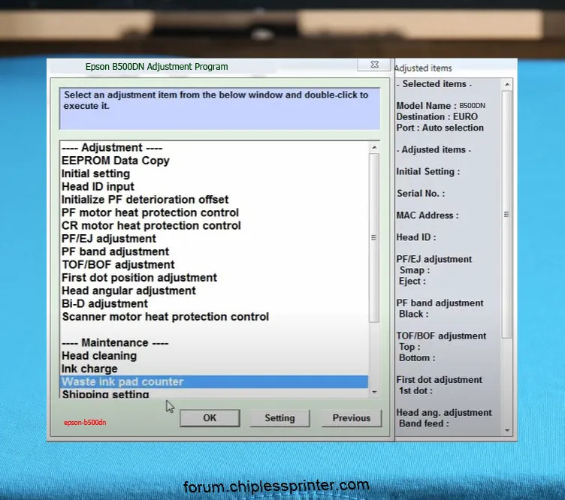The width and height of the screenshot is (565, 500).
Task: Pick TOF/BOF adjustment in the list
Action: coord(214,264)
